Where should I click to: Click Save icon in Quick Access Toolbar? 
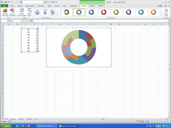(5, 2)
